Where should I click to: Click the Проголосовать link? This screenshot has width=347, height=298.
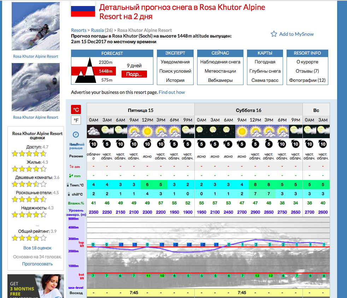pyautogui.click(x=37, y=264)
